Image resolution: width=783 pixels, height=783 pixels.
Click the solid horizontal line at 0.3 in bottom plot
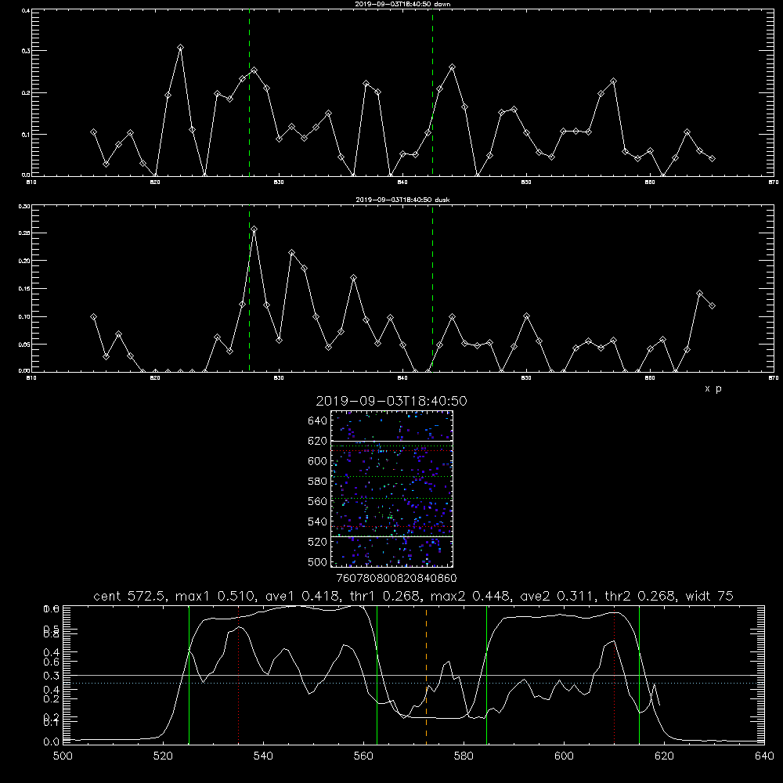point(413,675)
